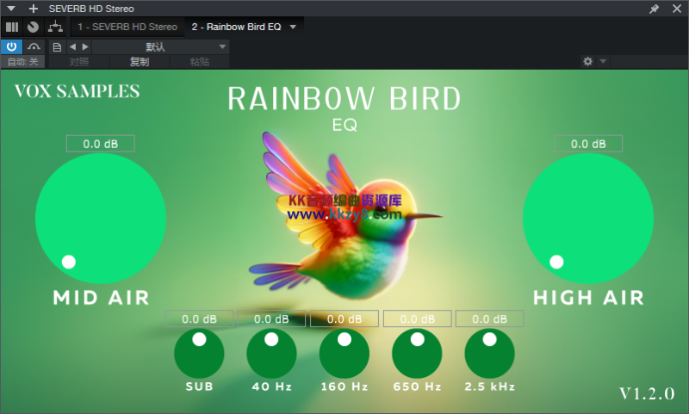Select the 2 - Rainbow Bird EQ tab

point(236,27)
